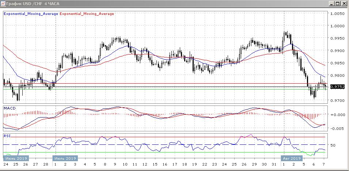The width and height of the screenshot is (349, 171).
Task: Click the RSI 50 level axis label
Action: [333, 145]
